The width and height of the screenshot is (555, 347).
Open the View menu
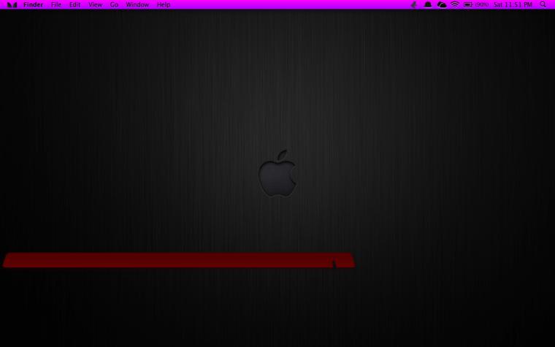pyautogui.click(x=95, y=4)
